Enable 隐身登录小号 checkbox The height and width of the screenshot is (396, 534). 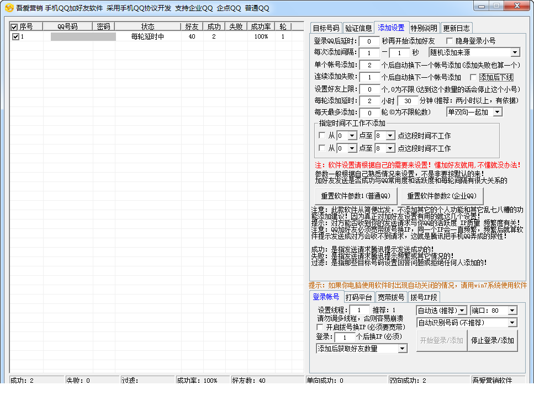pyautogui.click(x=449, y=41)
